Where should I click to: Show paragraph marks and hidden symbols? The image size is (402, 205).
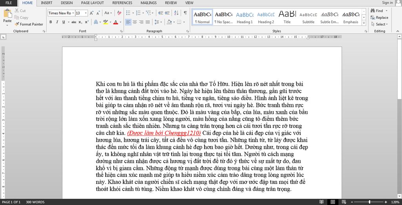pyautogui.click(x=185, y=13)
